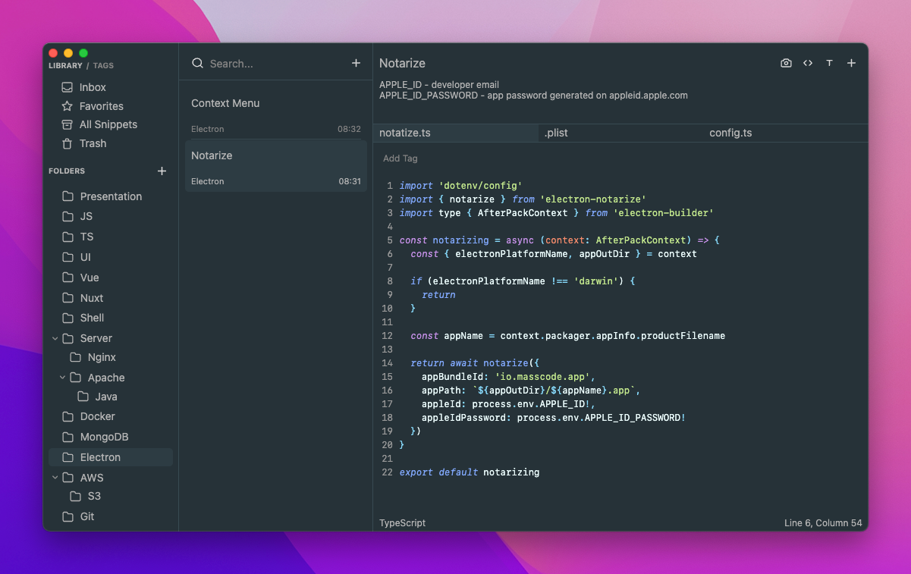Click the JS folder icon
The width and height of the screenshot is (911, 574).
point(68,216)
